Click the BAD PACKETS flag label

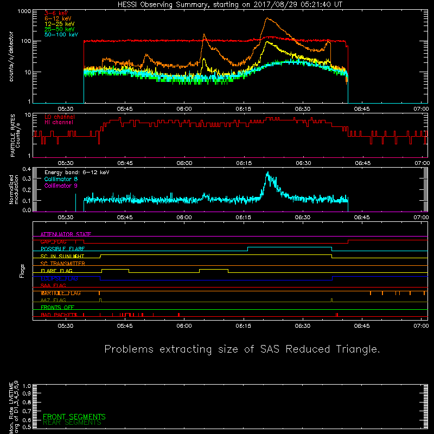point(59,315)
